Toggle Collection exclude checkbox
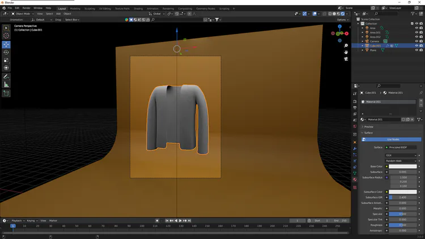The width and height of the screenshot is (425, 239). [x=413, y=24]
